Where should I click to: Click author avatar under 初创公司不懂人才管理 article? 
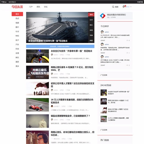pyautogui.click(x=52, y=90)
